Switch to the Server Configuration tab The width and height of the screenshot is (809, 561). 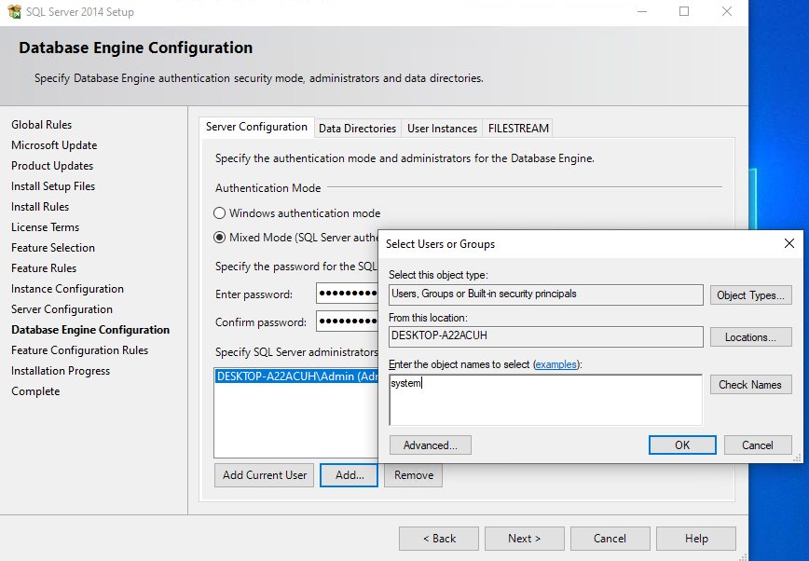click(256, 127)
